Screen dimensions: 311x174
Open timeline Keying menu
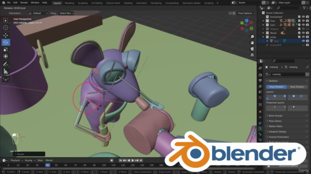click(x=30, y=160)
